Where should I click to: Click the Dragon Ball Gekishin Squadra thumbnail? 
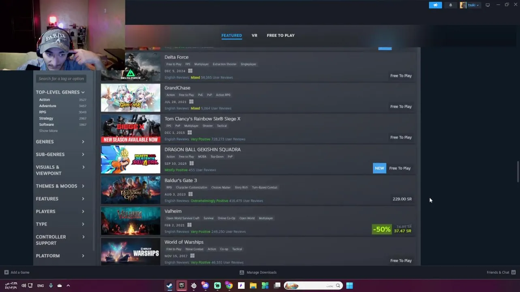click(x=131, y=159)
